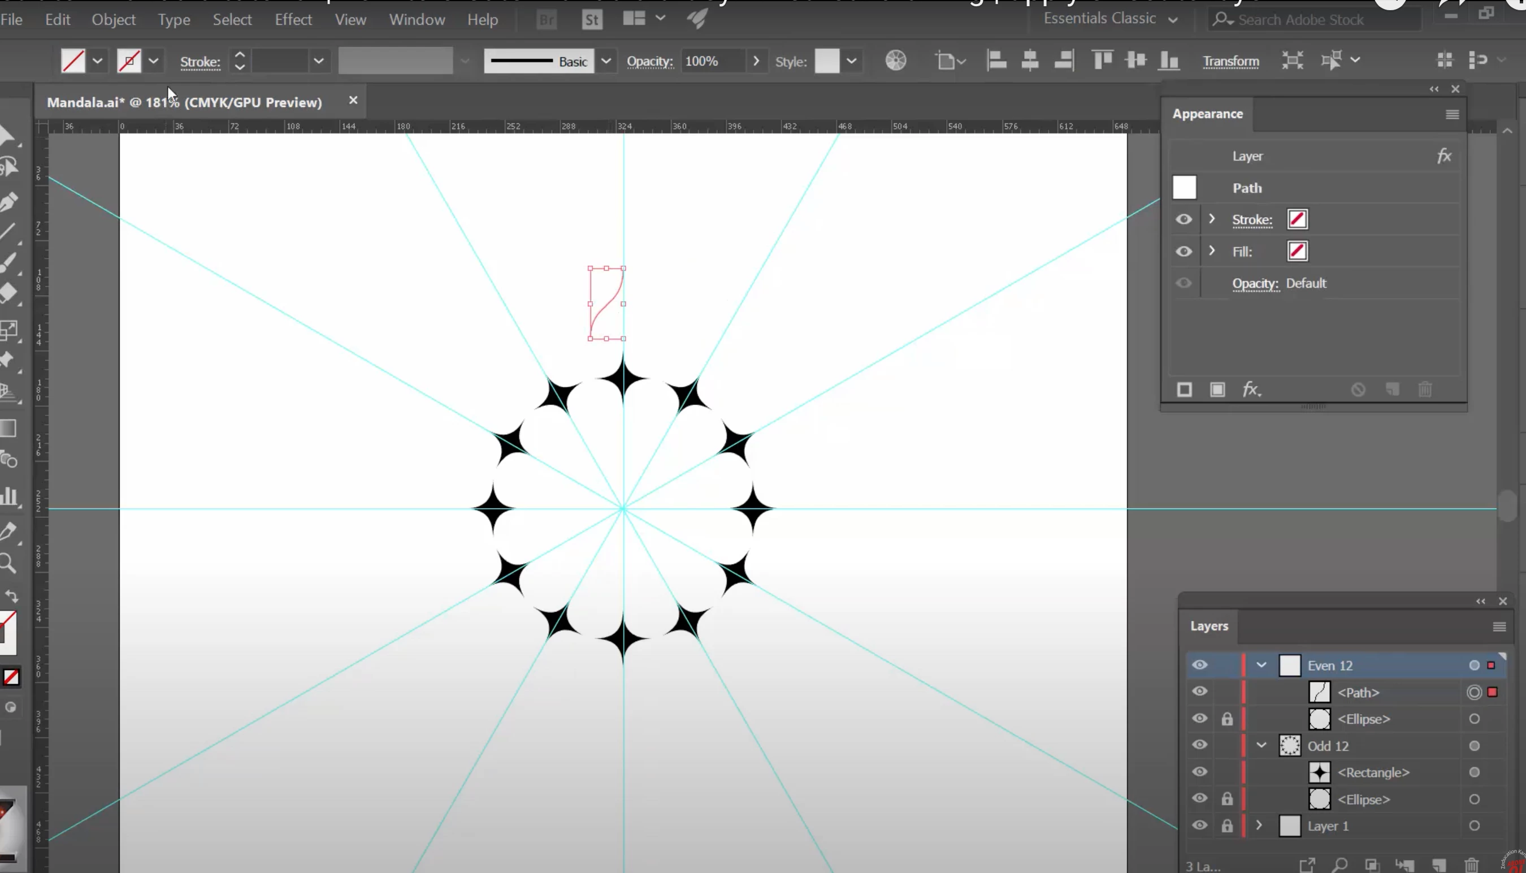The image size is (1526, 873).
Task: Open the Object menu
Action: click(113, 20)
